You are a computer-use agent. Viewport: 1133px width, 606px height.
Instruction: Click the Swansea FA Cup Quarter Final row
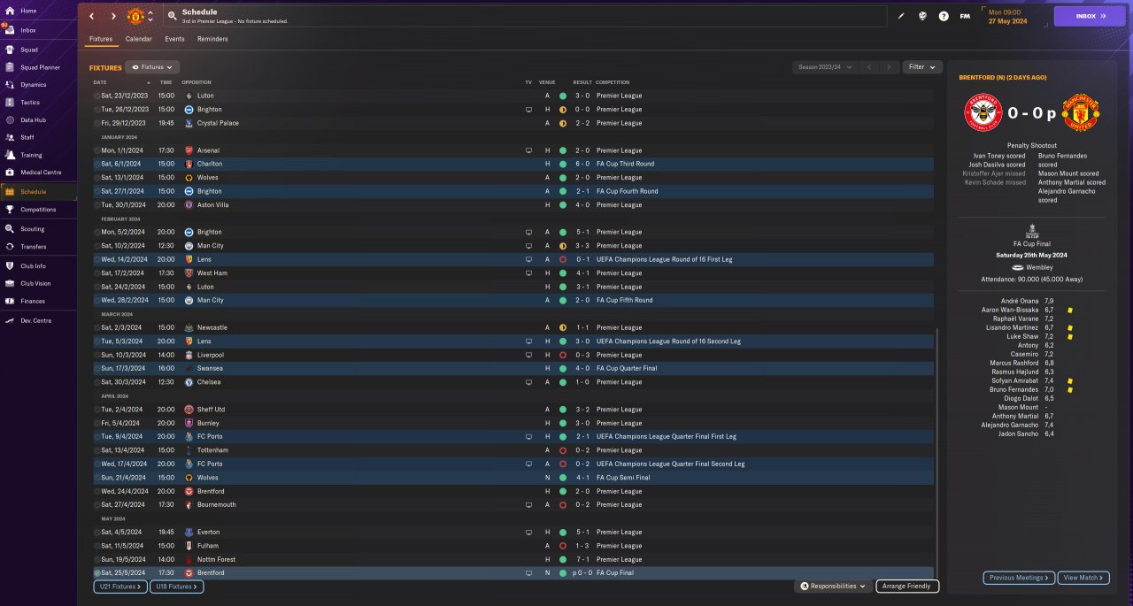(x=513, y=369)
